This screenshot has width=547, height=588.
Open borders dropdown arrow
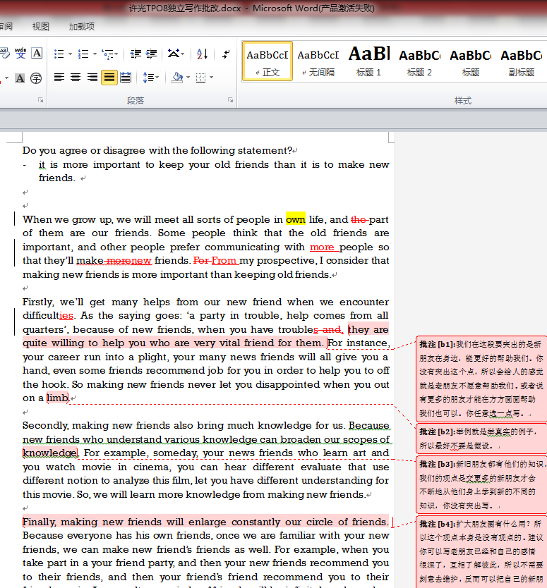212,78
